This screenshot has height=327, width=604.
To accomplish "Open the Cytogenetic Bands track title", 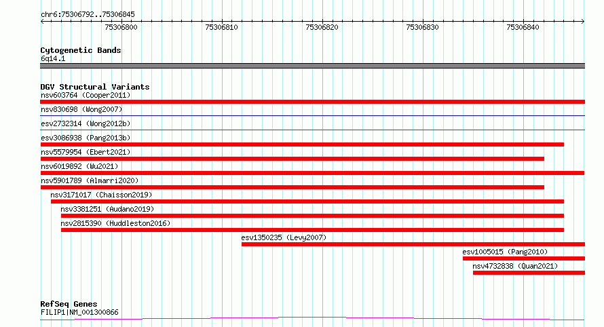I will [81, 50].
